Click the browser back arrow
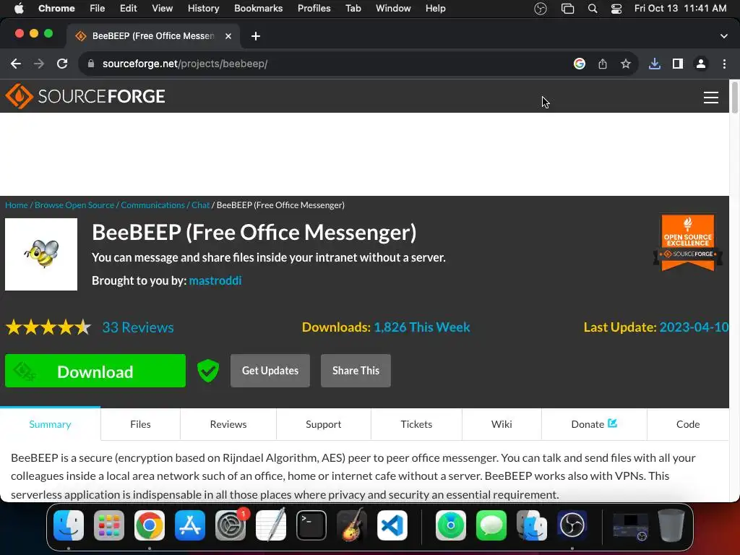This screenshot has width=740, height=555. pos(16,64)
